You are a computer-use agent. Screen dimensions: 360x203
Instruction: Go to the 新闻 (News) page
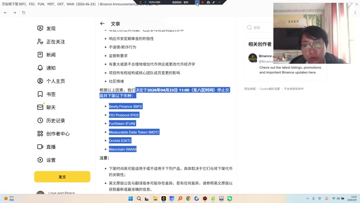tap(46, 55)
